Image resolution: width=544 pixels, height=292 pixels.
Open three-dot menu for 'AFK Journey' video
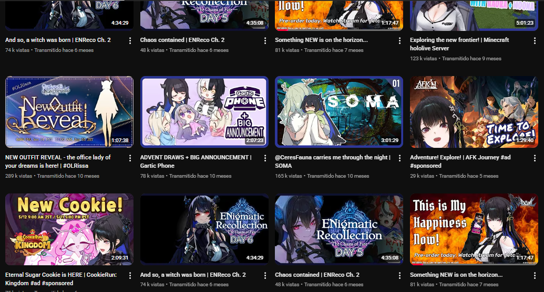click(x=535, y=158)
